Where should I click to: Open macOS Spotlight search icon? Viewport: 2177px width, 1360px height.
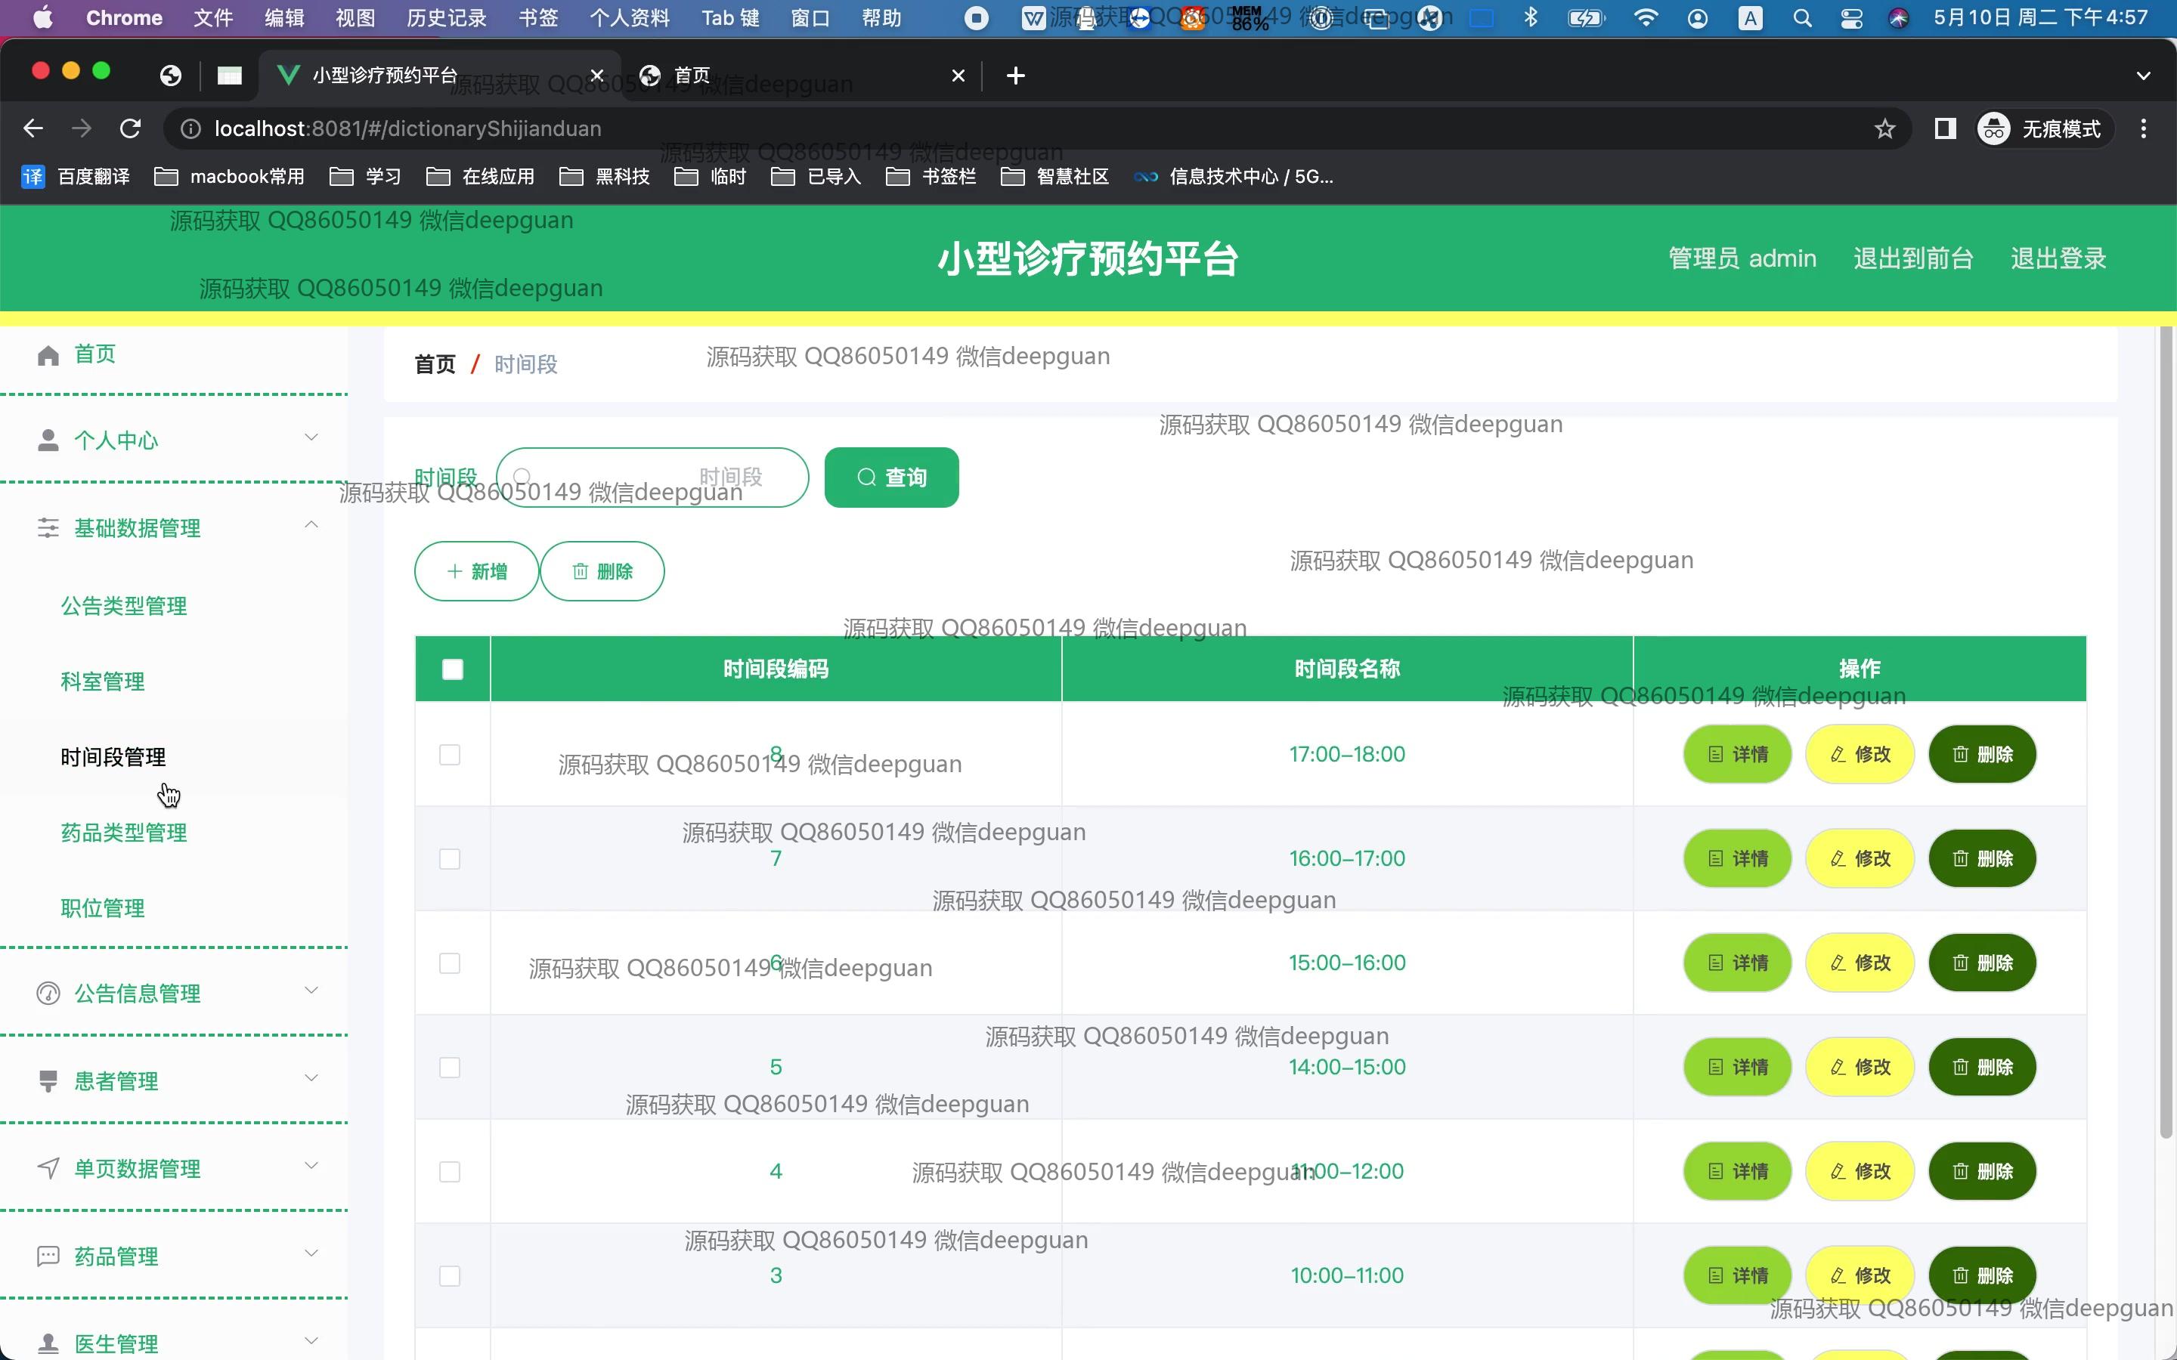click(x=1802, y=18)
